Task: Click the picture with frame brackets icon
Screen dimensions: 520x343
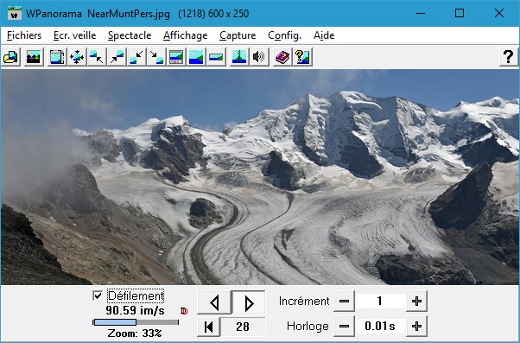Action: [x=57, y=57]
